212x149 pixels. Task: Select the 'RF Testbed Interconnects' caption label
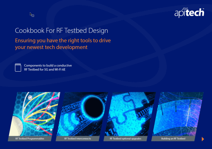click(78, 139)
